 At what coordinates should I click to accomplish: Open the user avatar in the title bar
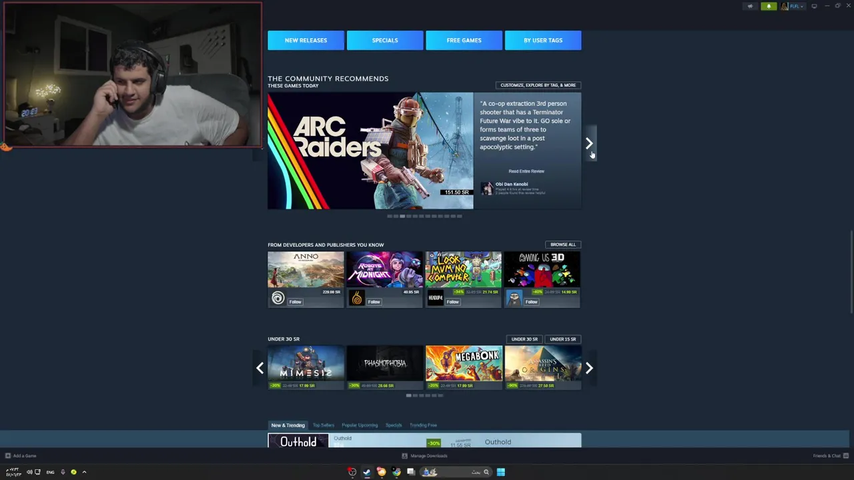click(x=785, y=6)
